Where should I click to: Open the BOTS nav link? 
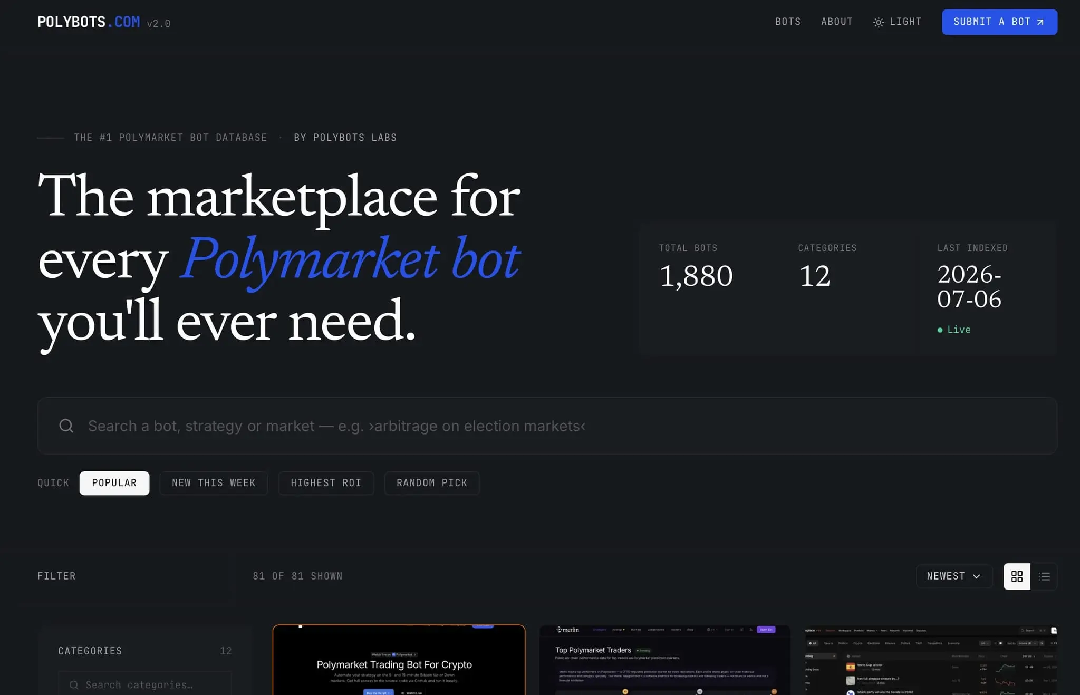tap(788, 22)
